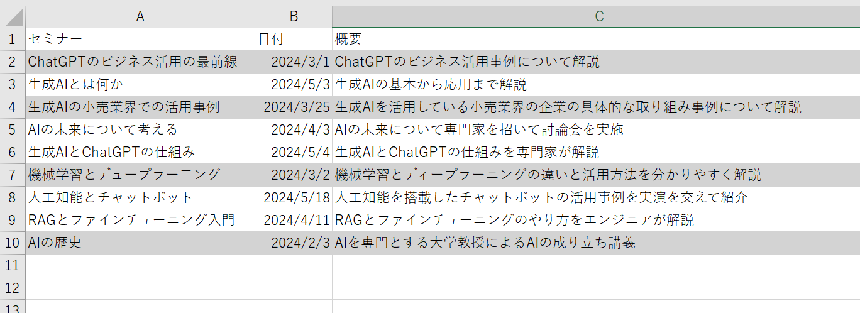Click row 12 header number
The image size is (860, 313).
[x=13, y=288]
